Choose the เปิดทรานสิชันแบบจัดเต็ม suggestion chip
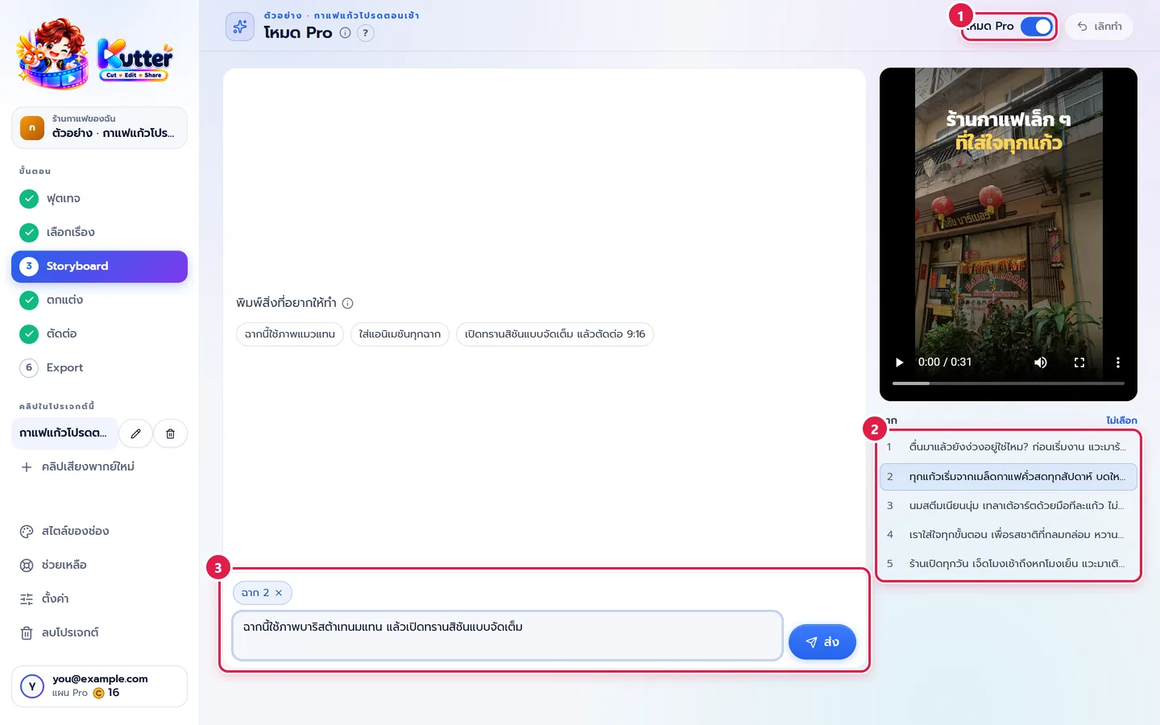This screenshot has width=1160, height=725. click(555, 334)
